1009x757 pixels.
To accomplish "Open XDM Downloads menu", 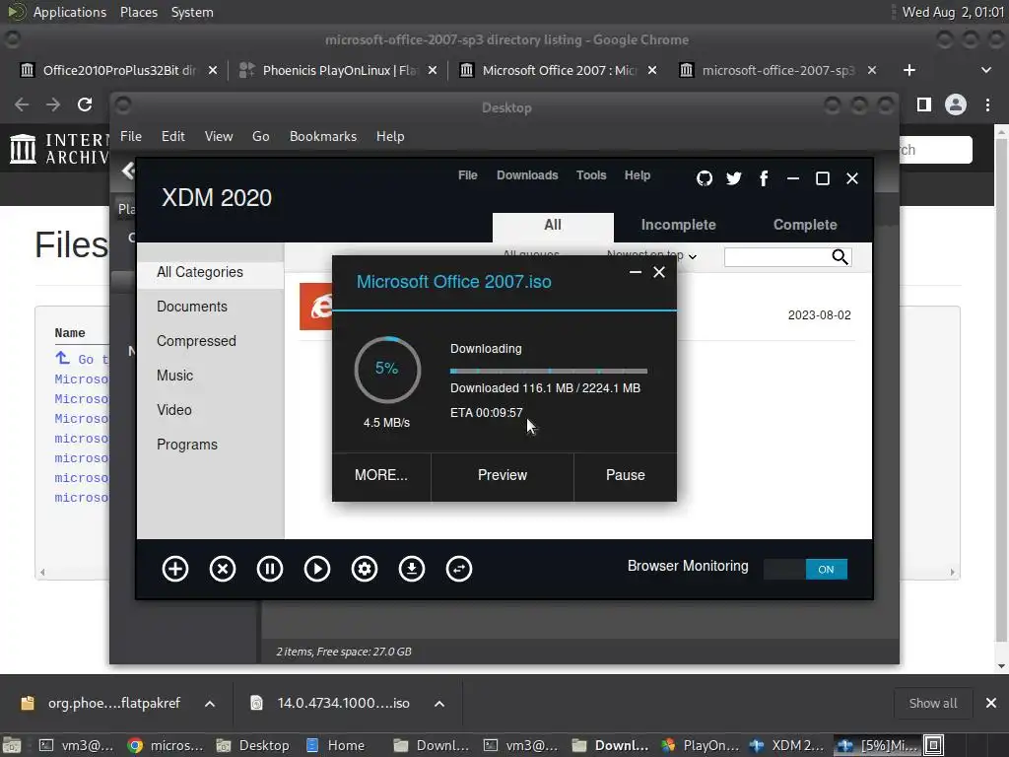I will click(527, 175).
